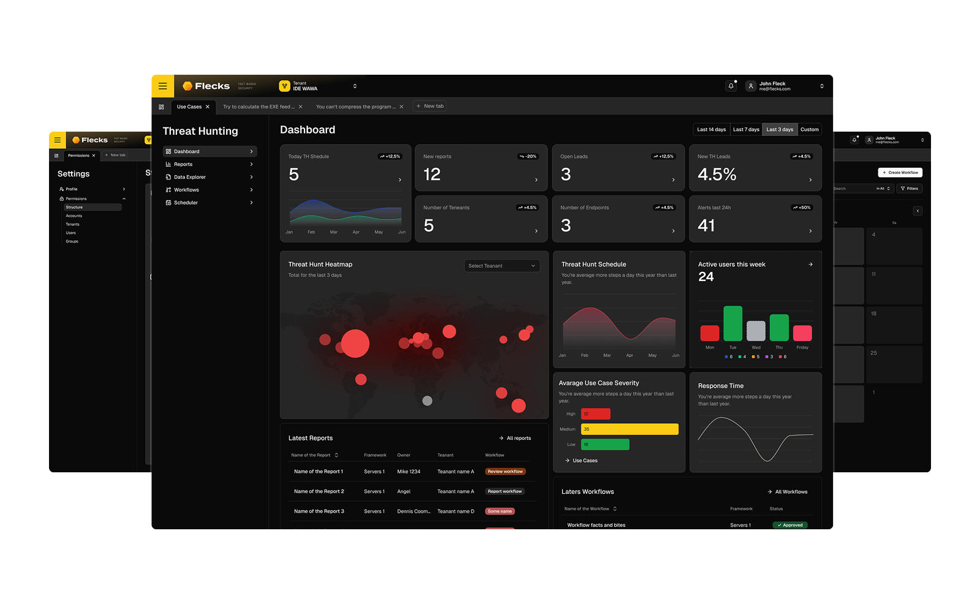Viewport: 980px width, 604px height.
Task: Click the largest red heatmap bubble
Action: point(355,344)
